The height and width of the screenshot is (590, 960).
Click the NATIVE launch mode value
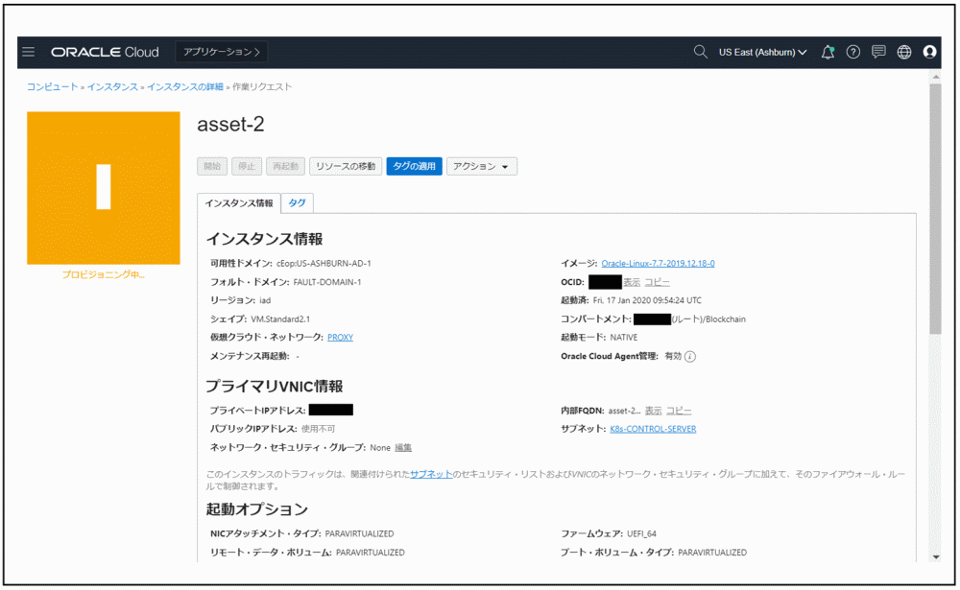tap(624, 338)
